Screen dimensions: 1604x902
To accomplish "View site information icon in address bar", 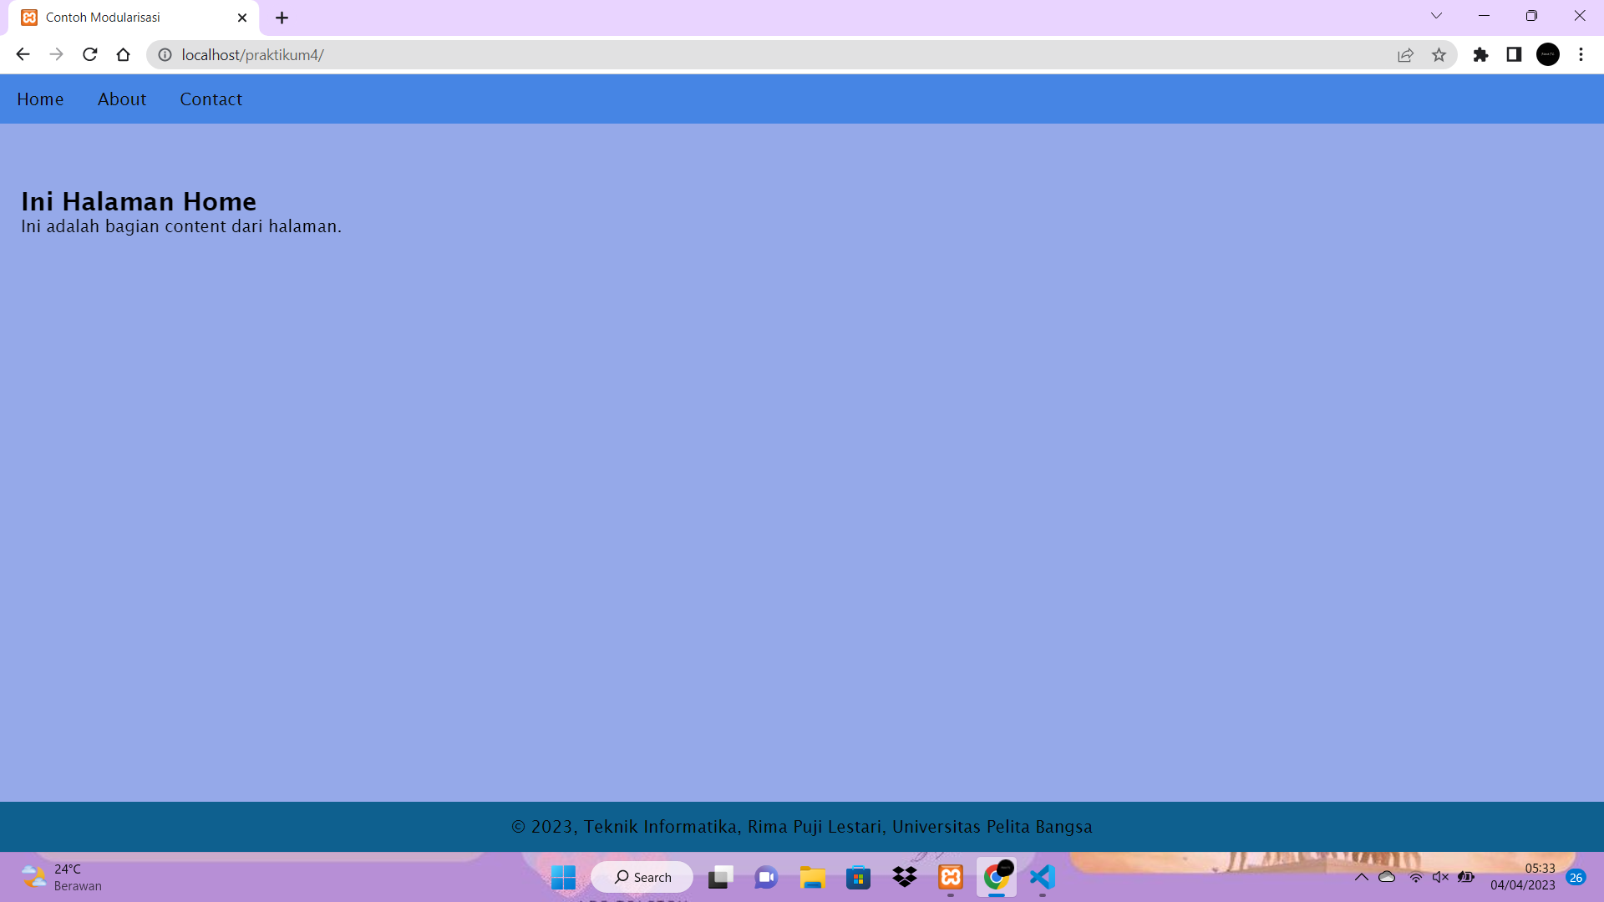I will tap(165, 55).
